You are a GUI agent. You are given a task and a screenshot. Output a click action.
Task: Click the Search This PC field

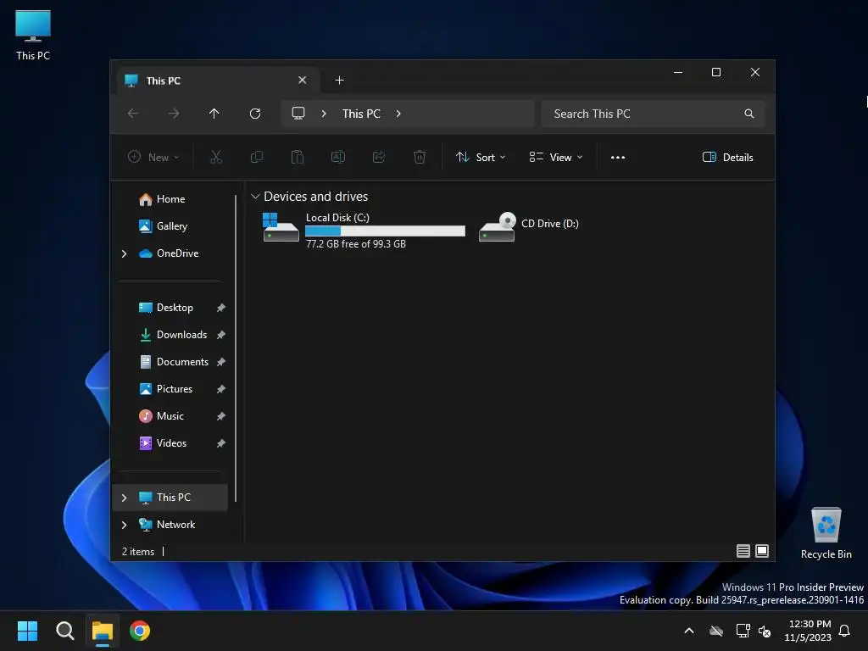654,114
